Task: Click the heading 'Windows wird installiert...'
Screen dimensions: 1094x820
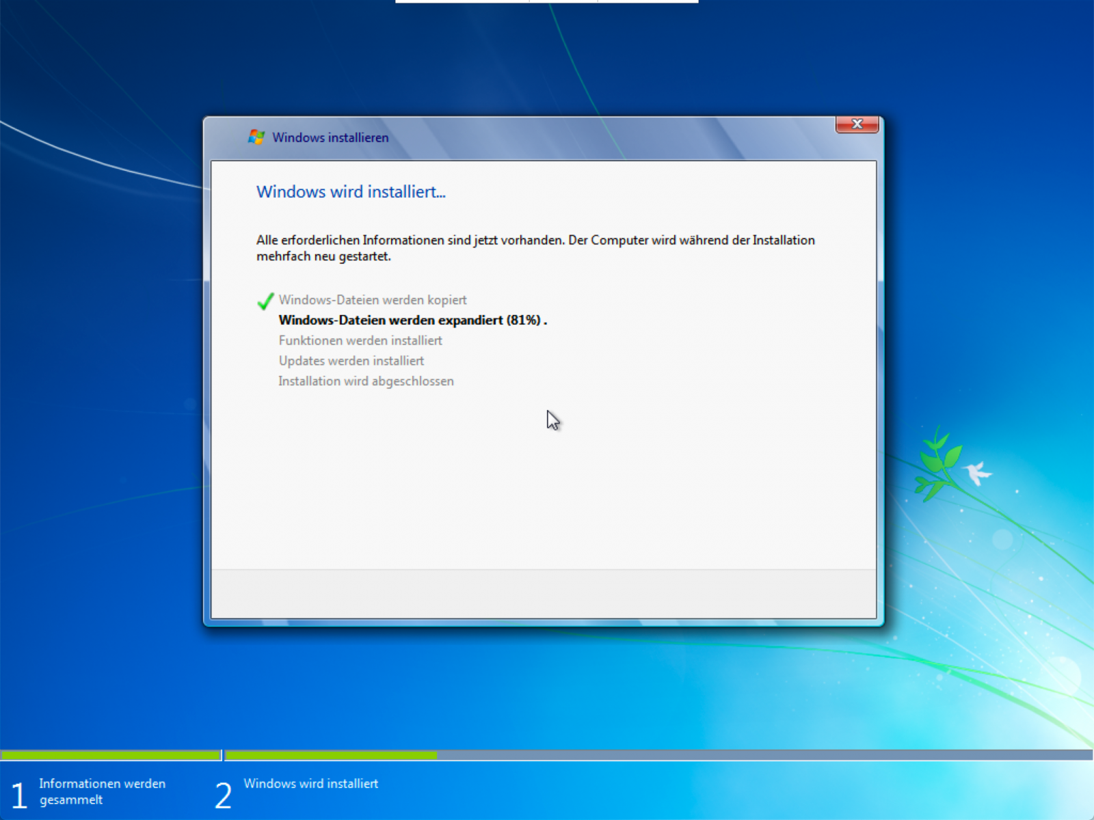Action: [351, 192]
